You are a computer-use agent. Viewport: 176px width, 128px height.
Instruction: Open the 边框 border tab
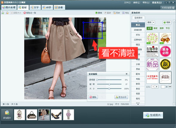point(59,7)
